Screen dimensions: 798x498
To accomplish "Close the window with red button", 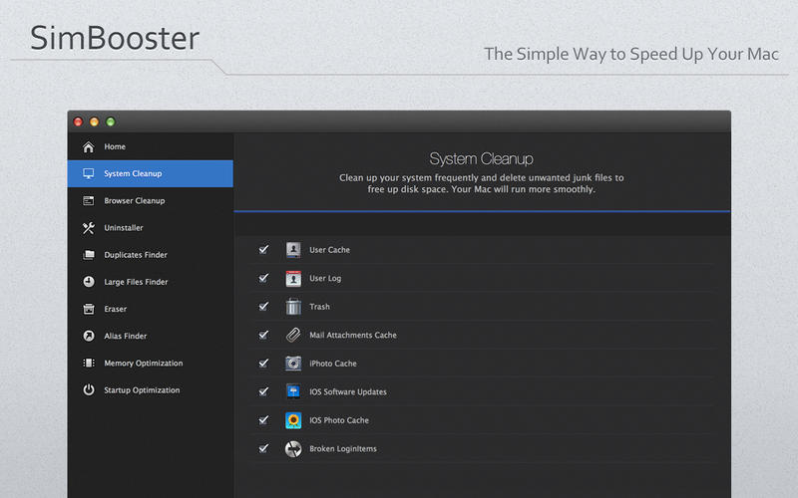I will coord(78,122).
